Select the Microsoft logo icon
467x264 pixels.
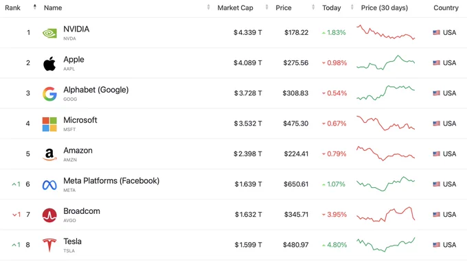(49, 124)
